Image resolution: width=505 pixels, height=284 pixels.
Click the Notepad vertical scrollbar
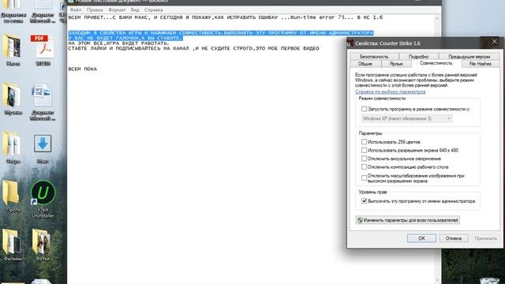437,148
